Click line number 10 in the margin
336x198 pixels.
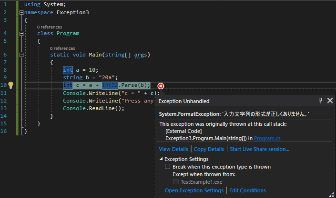(x=3, y=85)
